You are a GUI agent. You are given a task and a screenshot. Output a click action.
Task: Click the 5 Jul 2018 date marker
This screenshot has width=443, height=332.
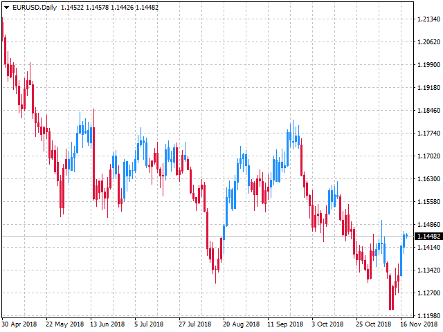click(149, 324)
